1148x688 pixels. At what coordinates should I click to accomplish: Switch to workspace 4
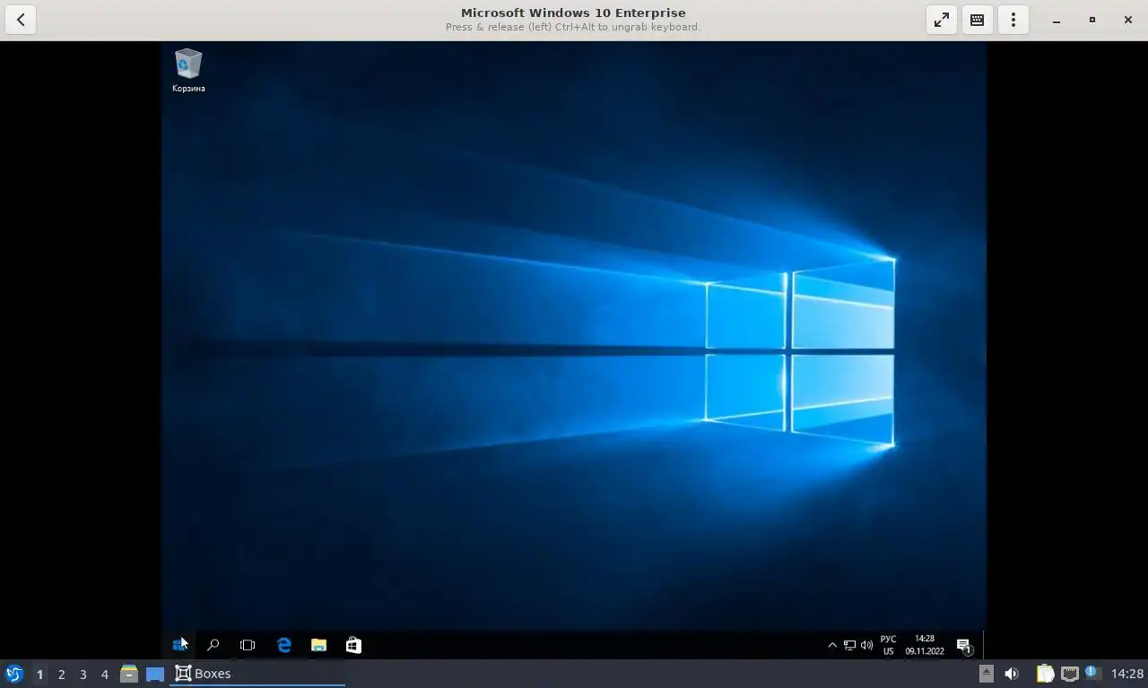point(104,674)
